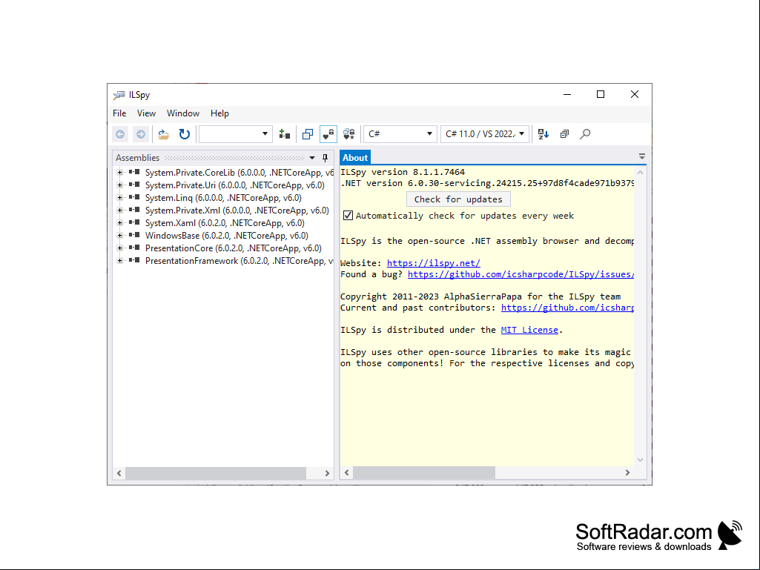Click the About pane vertical scroll down arrow
760x570 pixels.
point(640,460)
